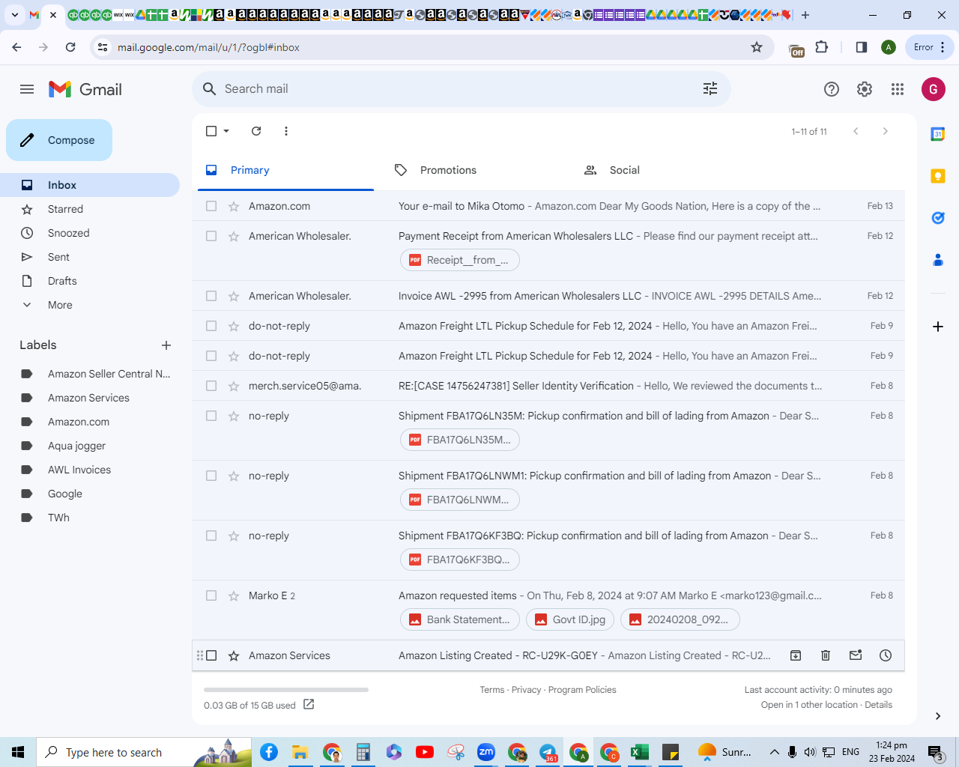Viewport: 959px width, 767px height.
Task: Open Excel from the taskbar
Action: point(640,752)
